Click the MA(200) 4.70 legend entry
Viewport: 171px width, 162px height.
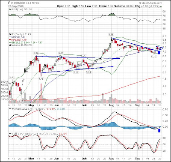18,40
